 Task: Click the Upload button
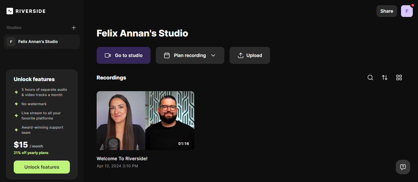(250, 55)
